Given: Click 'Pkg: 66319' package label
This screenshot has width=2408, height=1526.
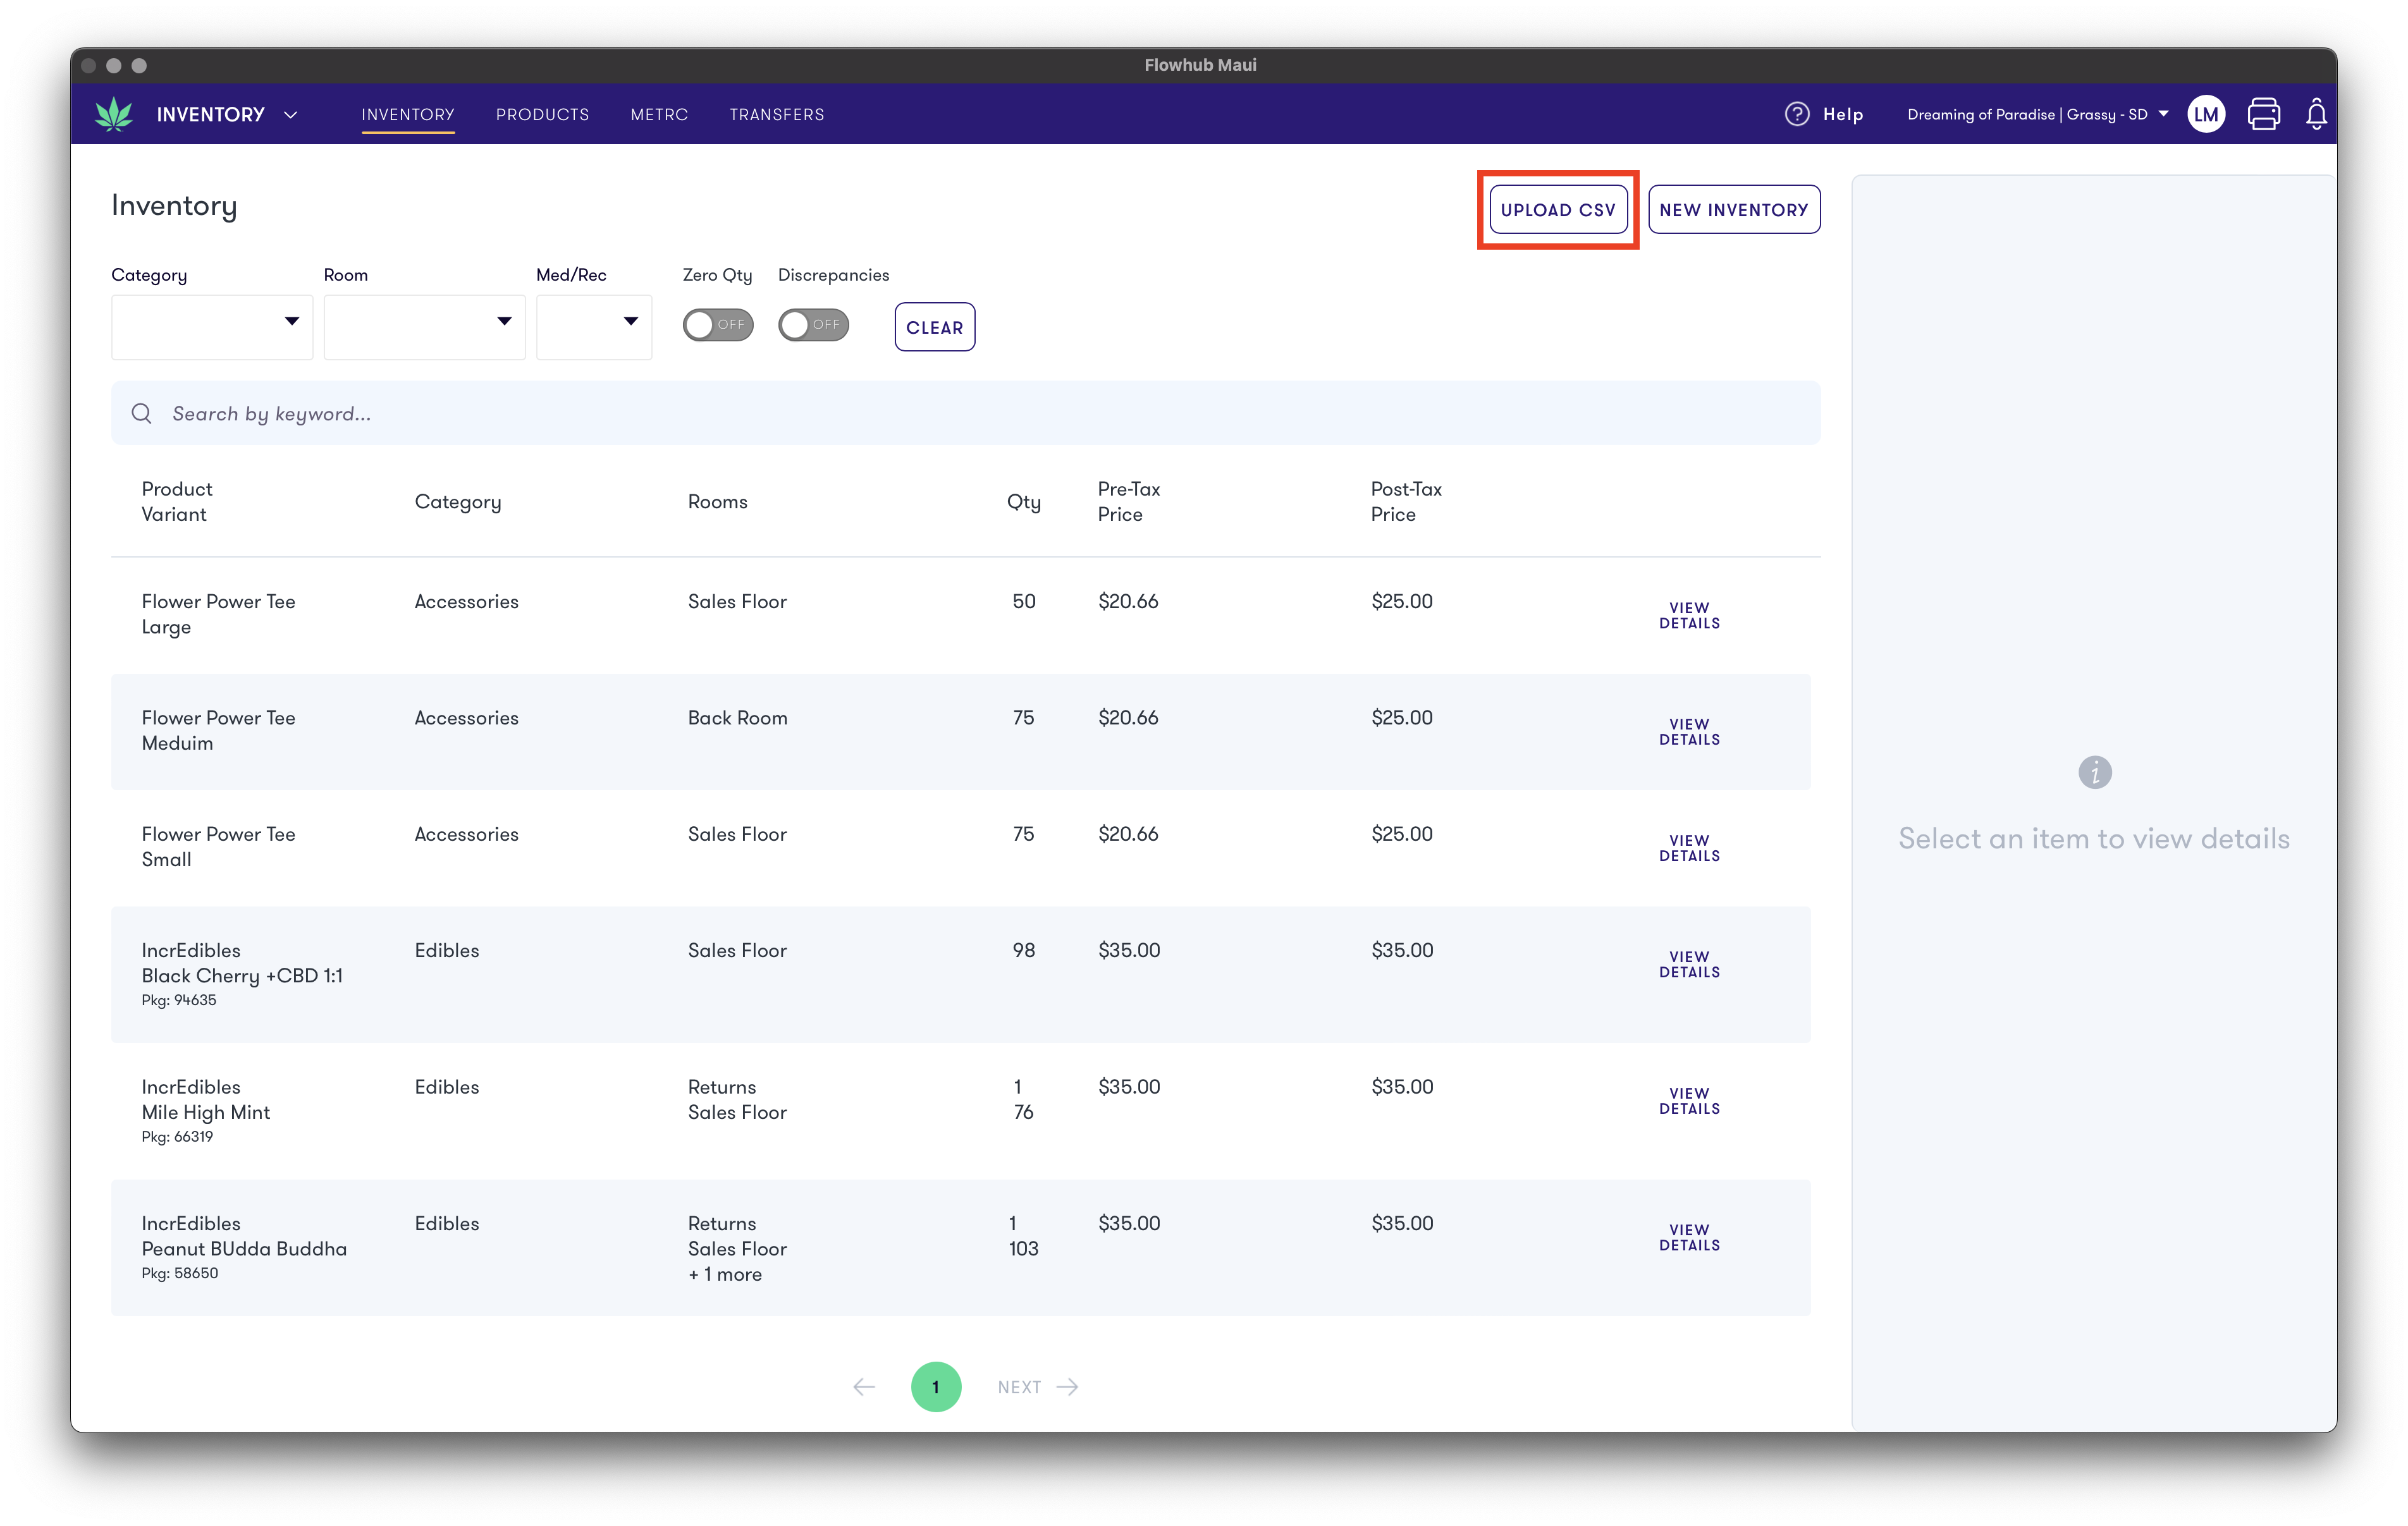Looking at the screenshot, I should (x=177, y=1137).
